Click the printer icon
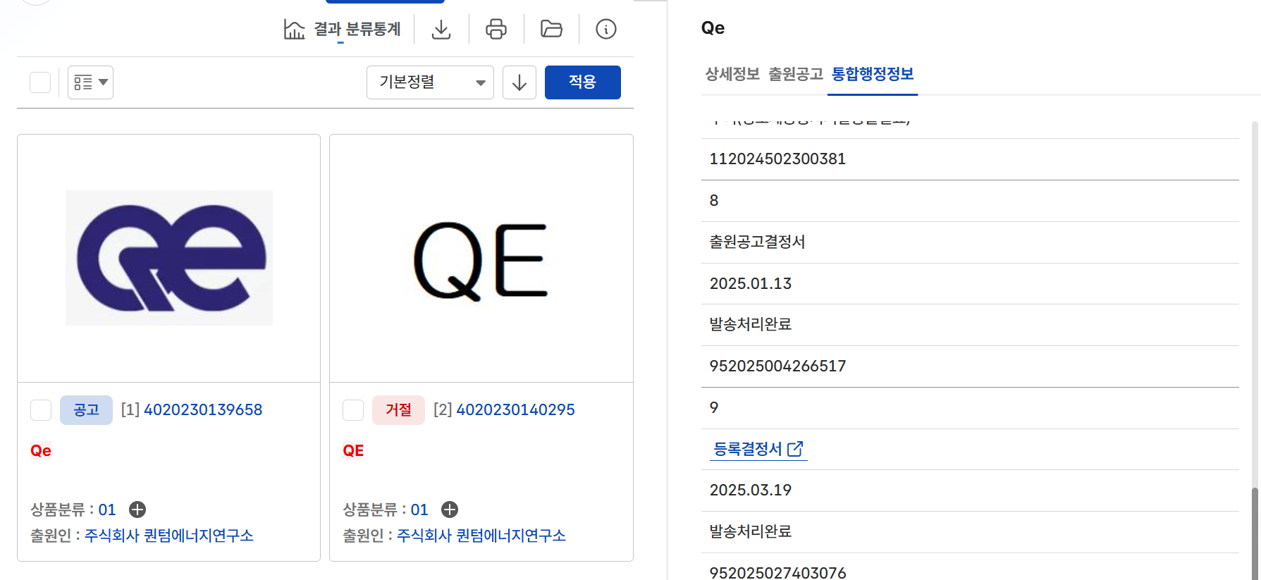The width and height of the screenshot is (1261, 580). tap(496, 30)
